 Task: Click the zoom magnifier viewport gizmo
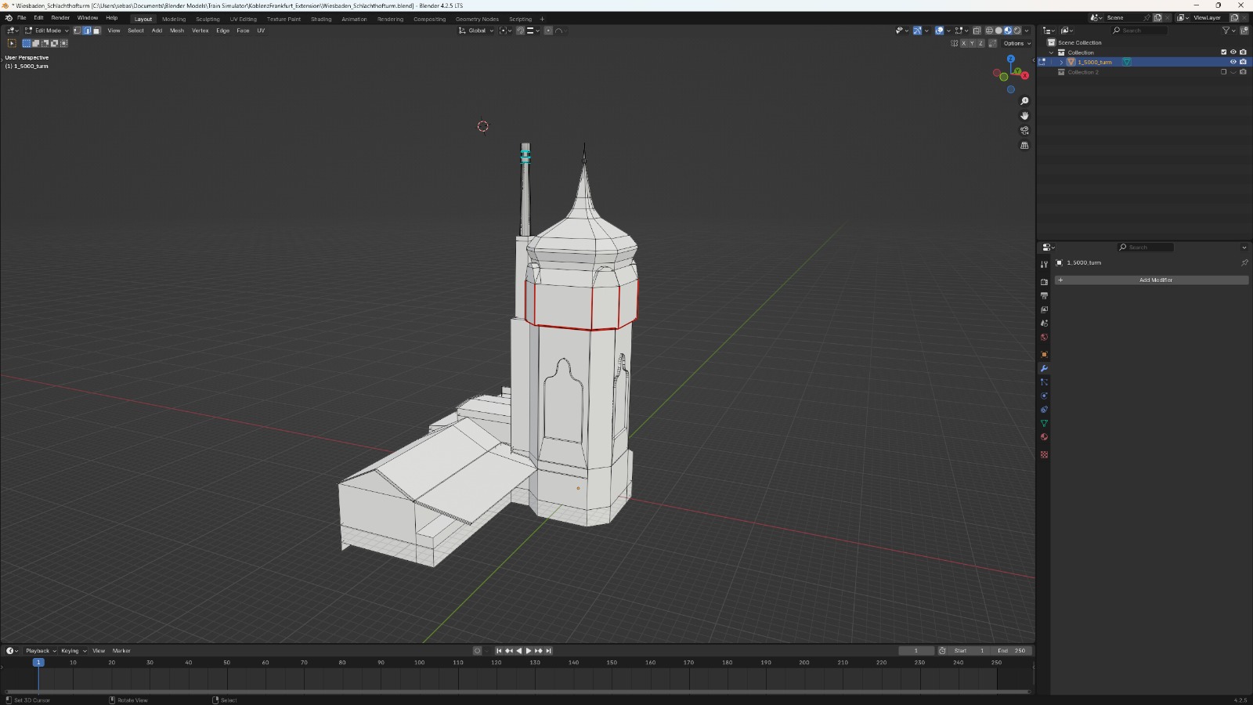tap(1024, 101)
